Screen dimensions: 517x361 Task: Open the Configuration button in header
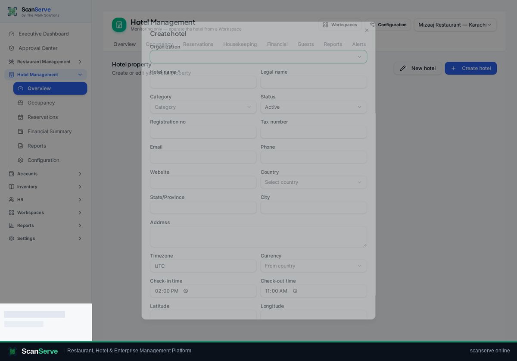(388, 25)
